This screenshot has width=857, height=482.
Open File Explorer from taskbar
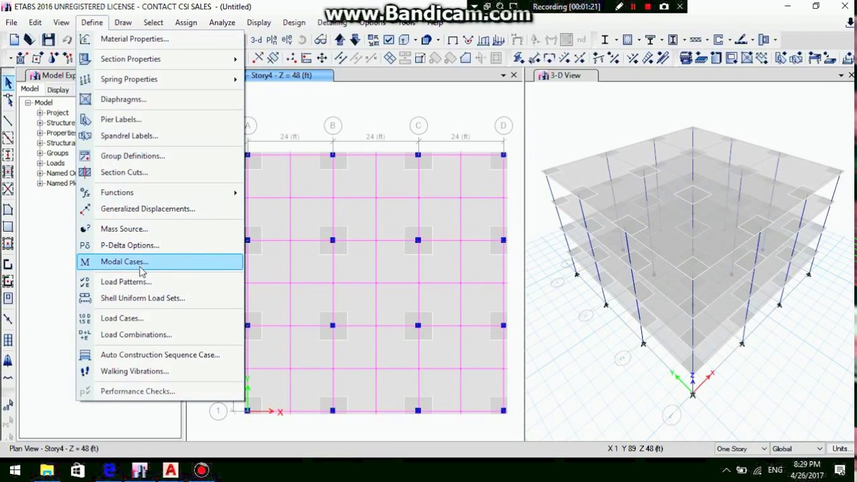coord(46,470)
